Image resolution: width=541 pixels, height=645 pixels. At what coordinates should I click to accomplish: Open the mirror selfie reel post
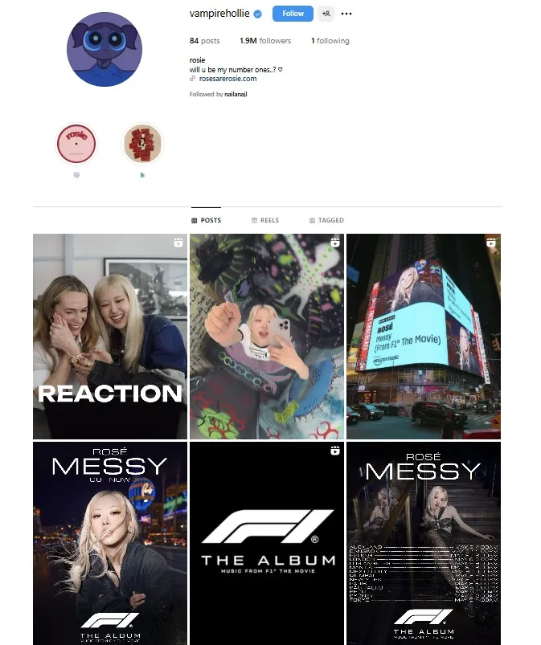(267, 337)
